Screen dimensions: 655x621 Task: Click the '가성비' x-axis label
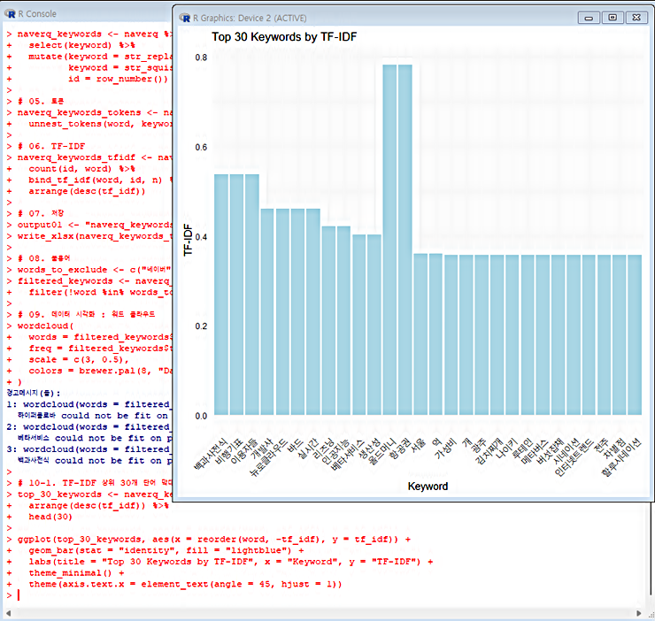446,448
